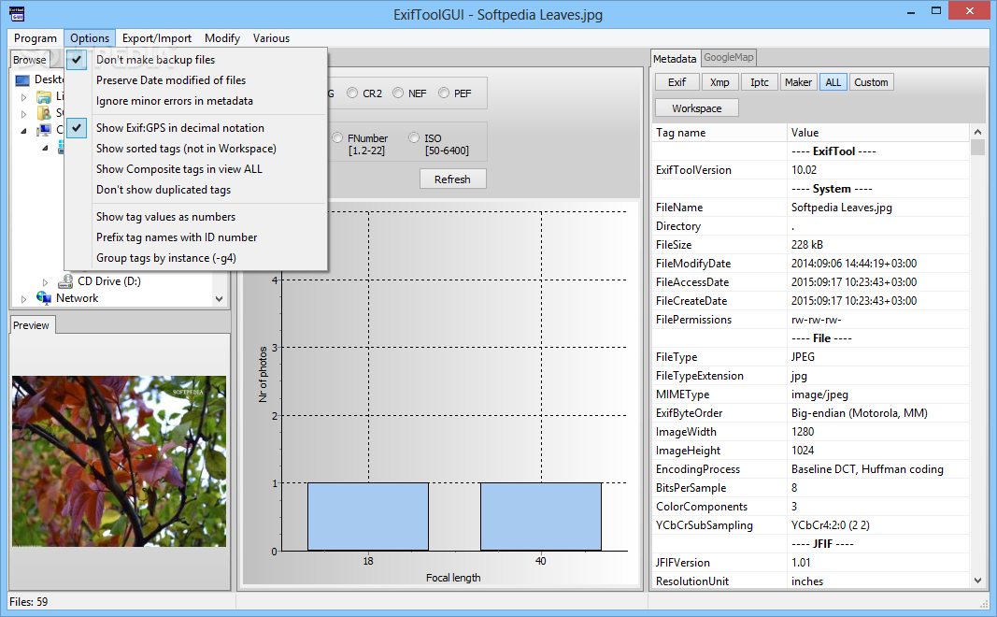Open the Export/Import menu

tap(156, 38)
